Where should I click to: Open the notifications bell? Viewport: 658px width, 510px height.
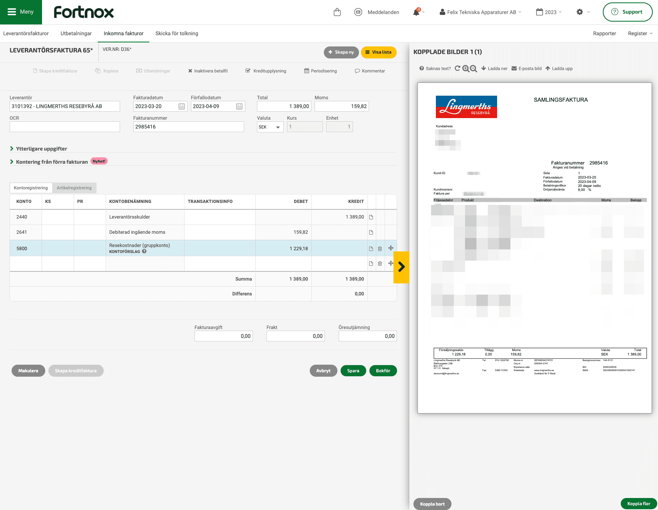pyautogui.click(x=416, y=12)
